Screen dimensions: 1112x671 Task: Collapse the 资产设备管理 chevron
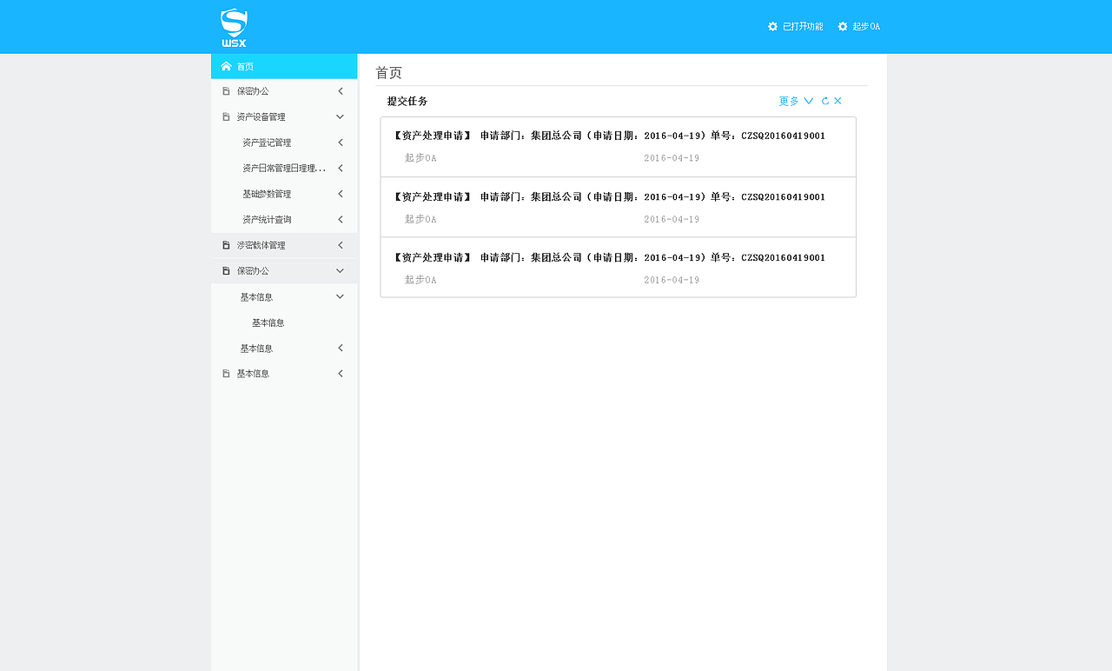click(x=341, y=116)
